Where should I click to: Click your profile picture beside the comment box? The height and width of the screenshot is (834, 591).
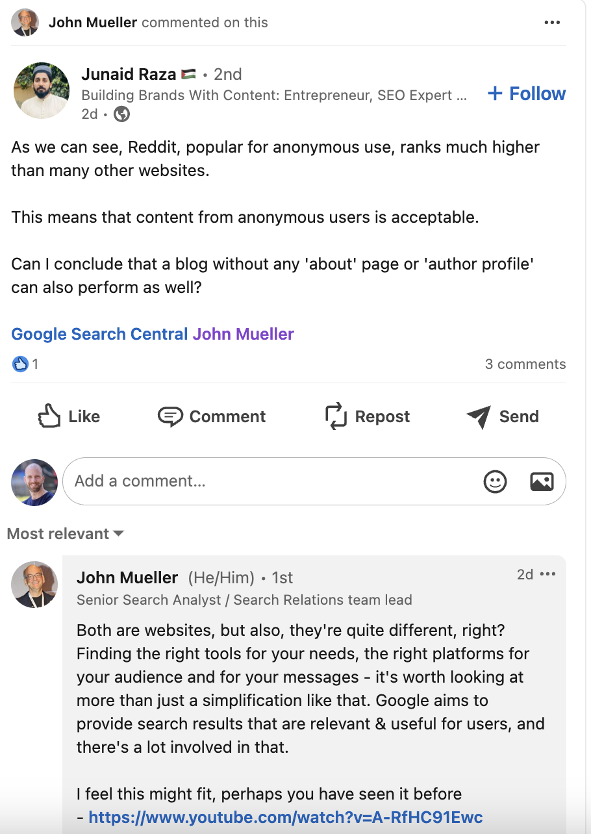point(34,481)
